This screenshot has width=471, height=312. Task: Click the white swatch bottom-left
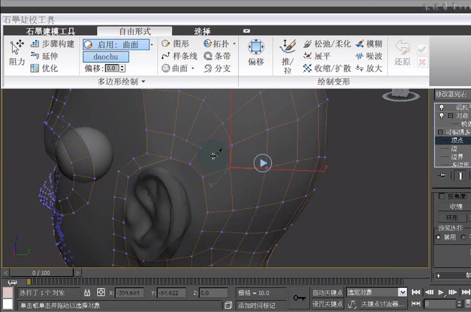click(7, 304)
